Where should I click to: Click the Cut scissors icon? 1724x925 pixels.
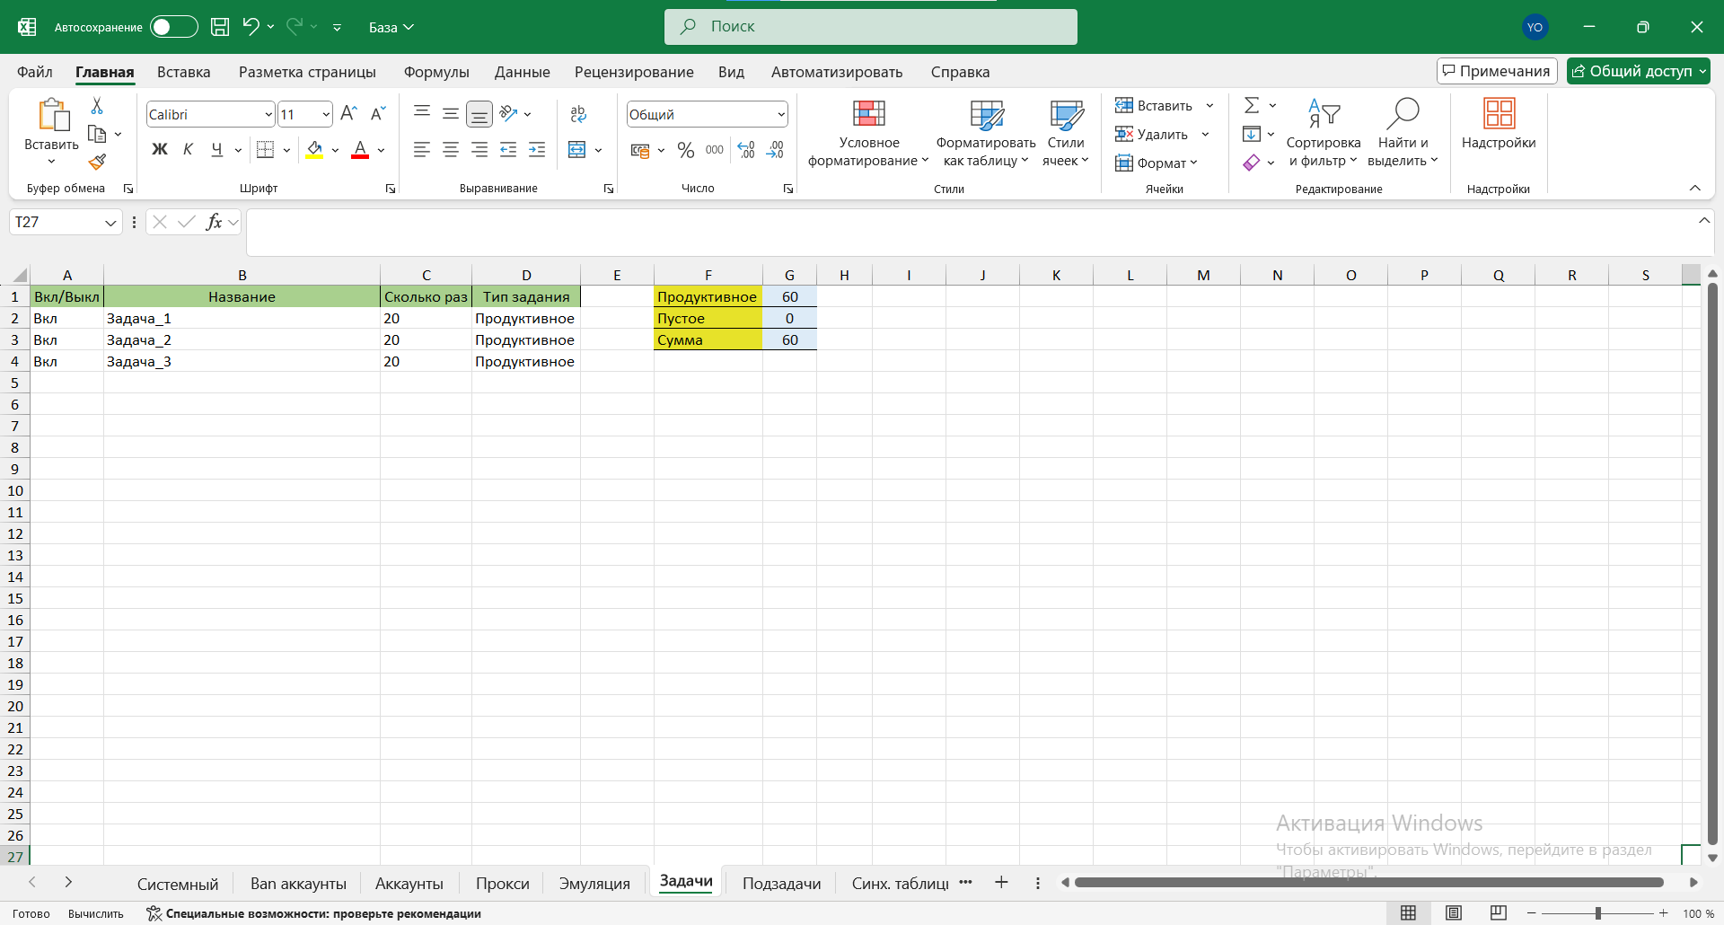point(97,106)
